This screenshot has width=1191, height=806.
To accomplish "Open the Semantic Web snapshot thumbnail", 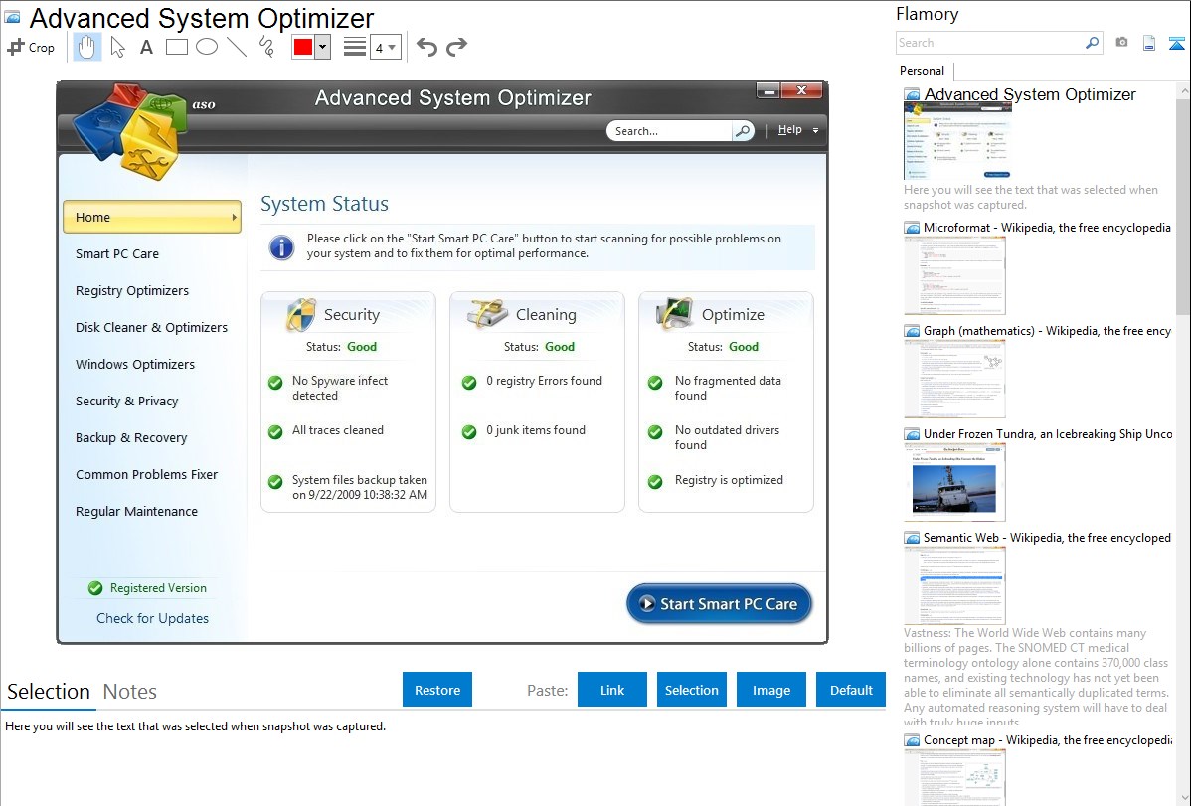I will coord(954,585).
